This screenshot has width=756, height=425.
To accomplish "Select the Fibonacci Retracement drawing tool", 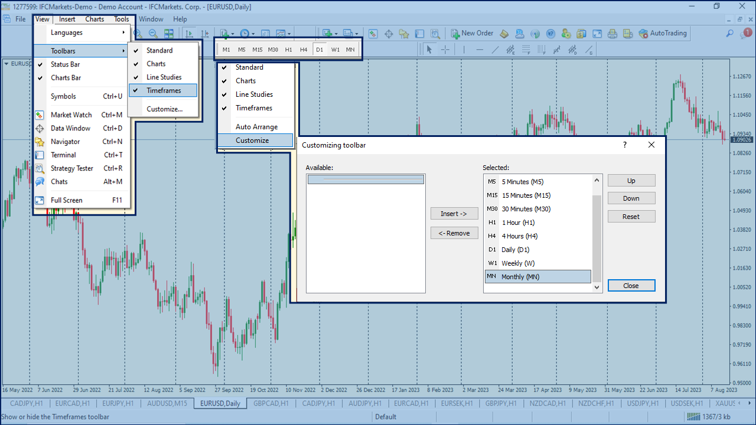I will (x=525, y=50).
